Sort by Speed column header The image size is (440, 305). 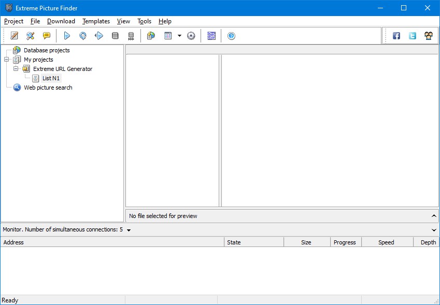[388, 242]
